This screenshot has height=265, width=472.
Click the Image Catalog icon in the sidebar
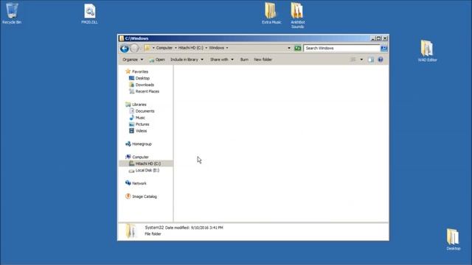click(x=128, y=197)
